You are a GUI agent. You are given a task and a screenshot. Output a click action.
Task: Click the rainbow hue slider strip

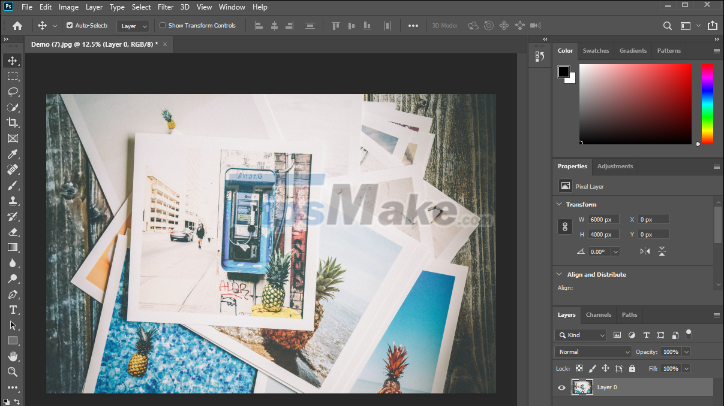click(707, 104)
